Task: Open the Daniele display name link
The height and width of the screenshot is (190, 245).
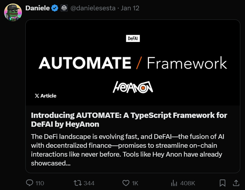Action: (38, 8)
